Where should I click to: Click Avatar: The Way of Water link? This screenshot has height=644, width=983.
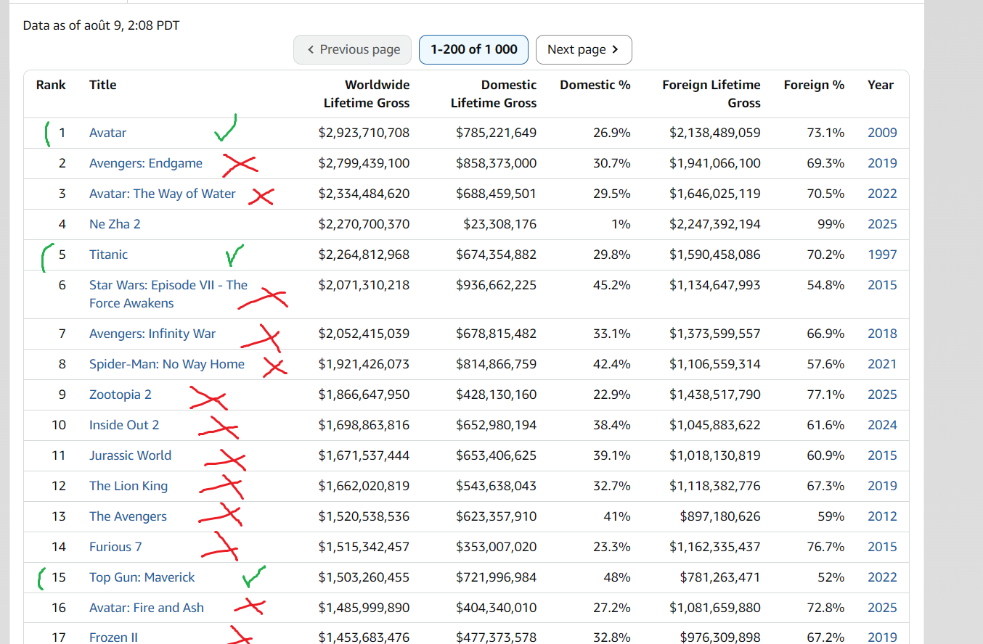tap(163, 194)
